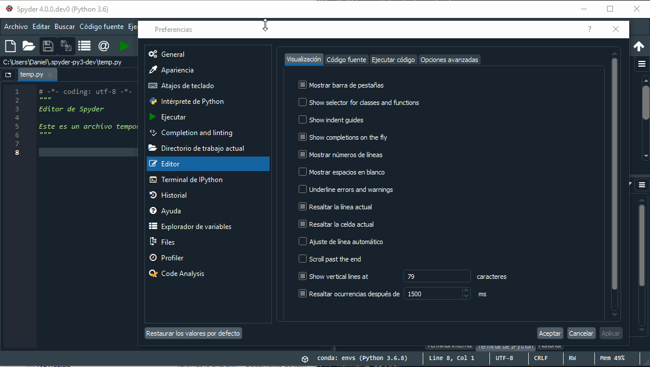Click the Cancelar button
This screenshot has height=367, width=650.
[581, 333]
